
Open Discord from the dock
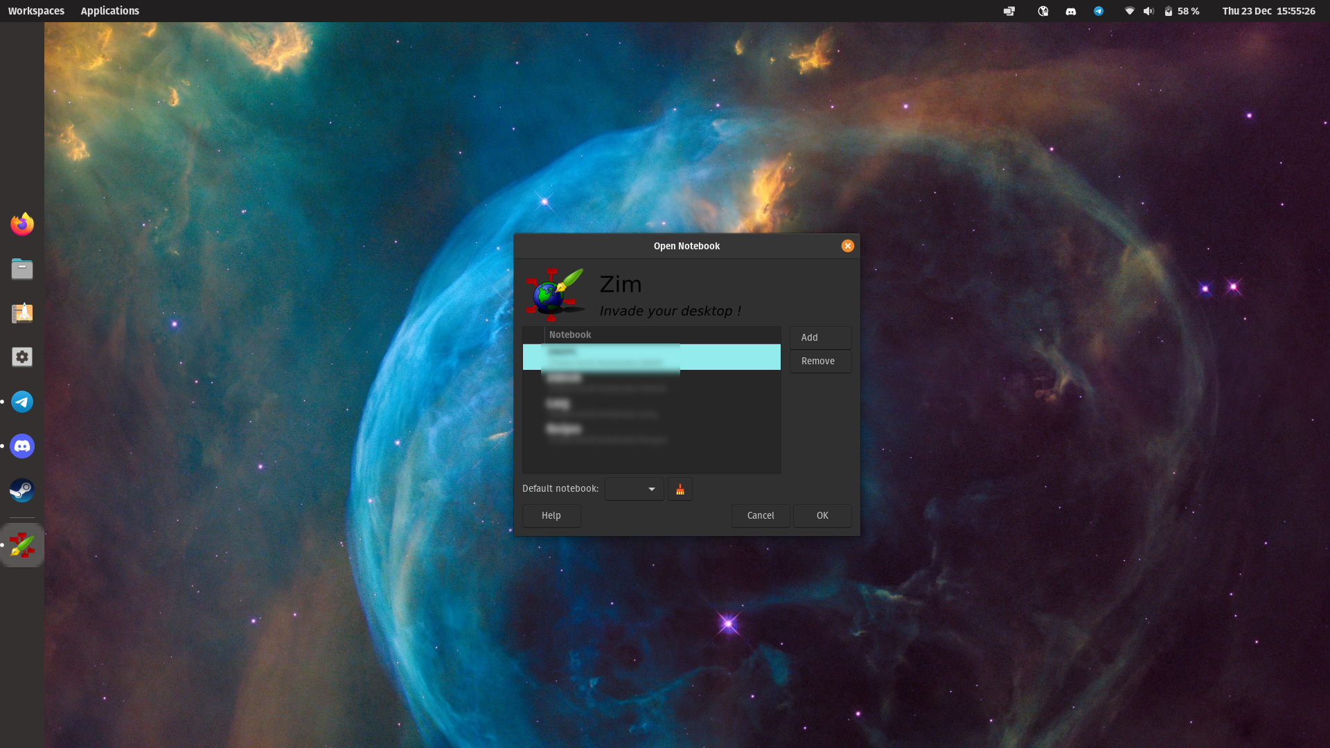(x=22, y=446)
